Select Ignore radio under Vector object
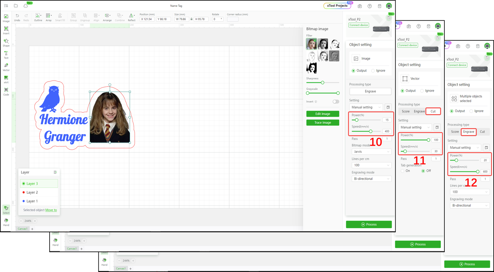494x272 pixels. (422, 91)
